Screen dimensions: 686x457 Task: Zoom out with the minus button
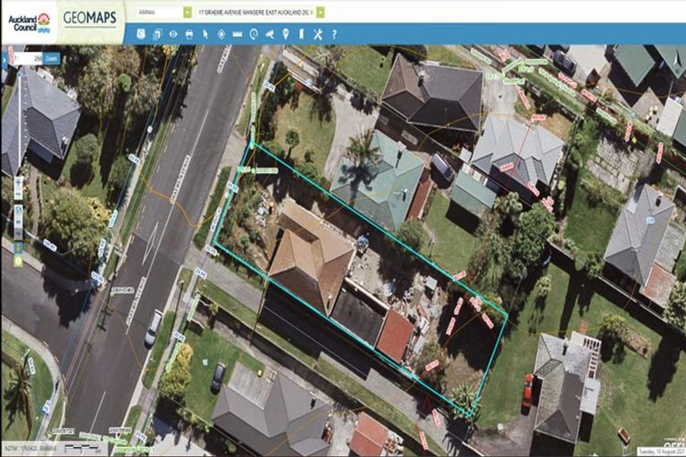[19, 194]
